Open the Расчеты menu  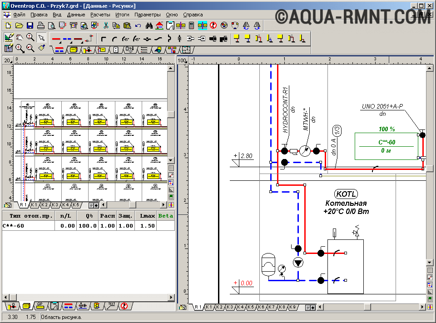pyautogui.click(x=100, y=15)
